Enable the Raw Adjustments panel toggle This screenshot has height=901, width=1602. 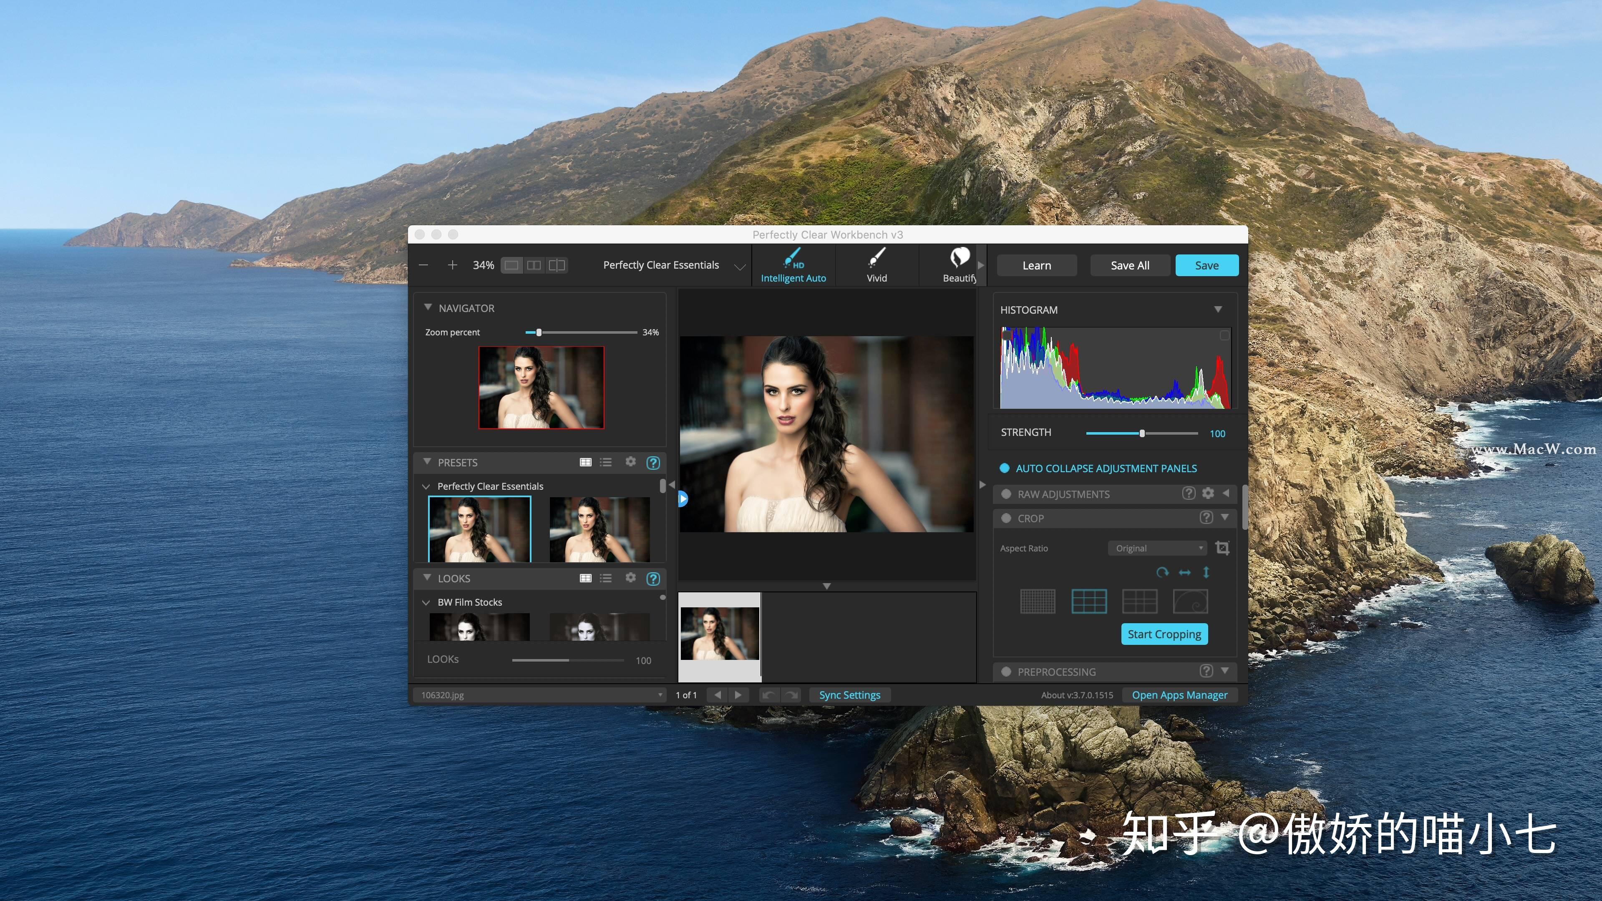pos(1006,494)
